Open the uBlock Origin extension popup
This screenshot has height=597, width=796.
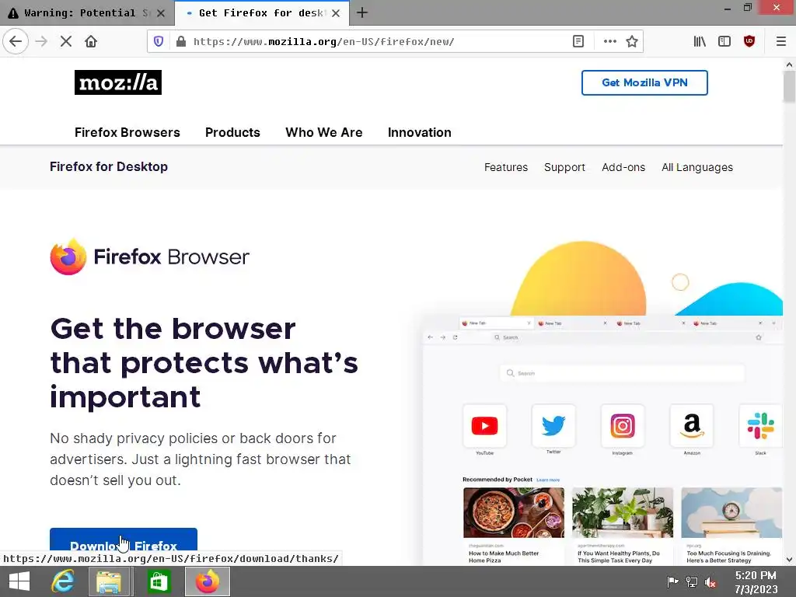coord(749,41)
